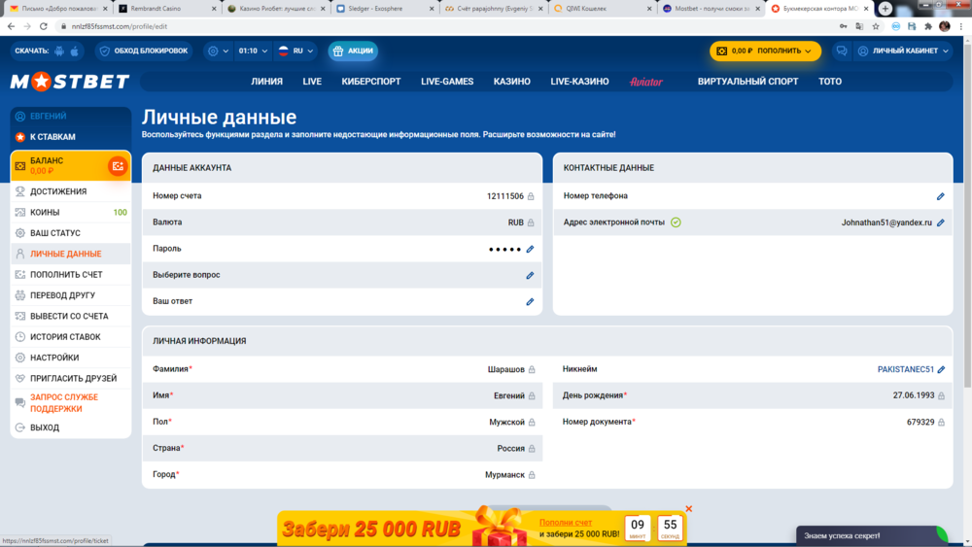The height and width of the screenshot is (547, 972).
Task: Go to К ставкам in sidebar
Action: 71,137
